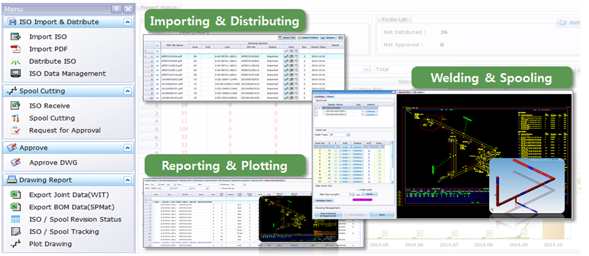
Task: Open Import ISO from the menu
Action: pyautogui.click(x=48, y=36)
